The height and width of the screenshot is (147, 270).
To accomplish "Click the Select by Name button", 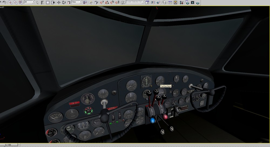I will click(43, 2).
